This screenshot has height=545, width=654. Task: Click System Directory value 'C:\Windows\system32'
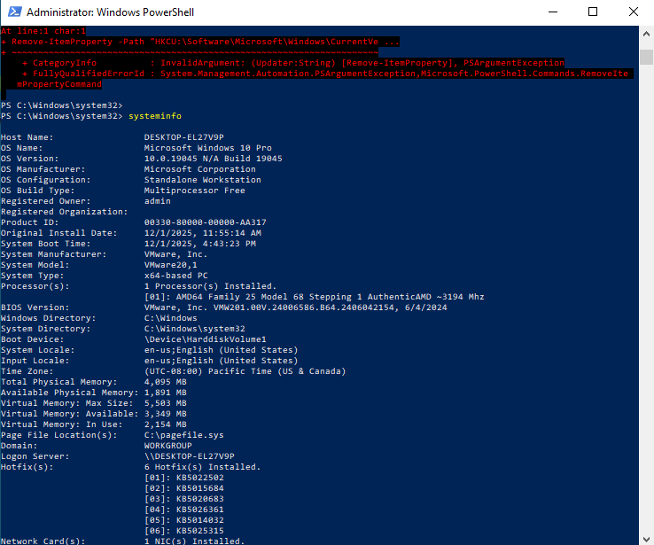click(195, 329)
